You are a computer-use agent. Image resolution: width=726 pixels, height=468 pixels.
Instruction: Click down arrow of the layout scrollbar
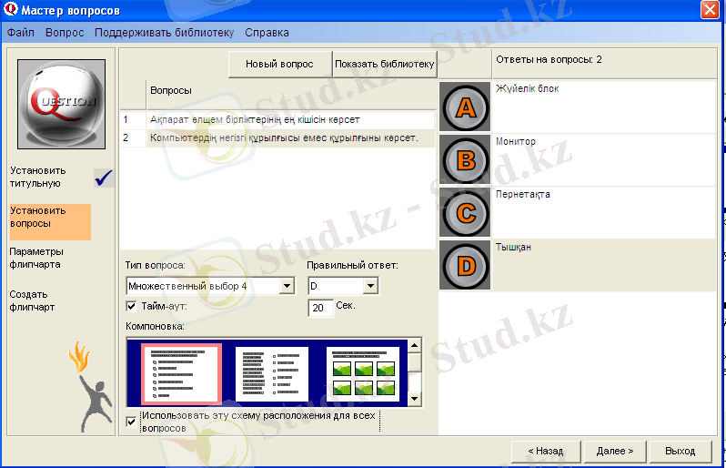(415, 400)
